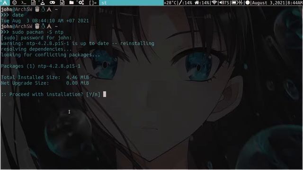Open the settings gears workspace tag
This screenshot has height=170, width=303.
(x=81, y=3)
